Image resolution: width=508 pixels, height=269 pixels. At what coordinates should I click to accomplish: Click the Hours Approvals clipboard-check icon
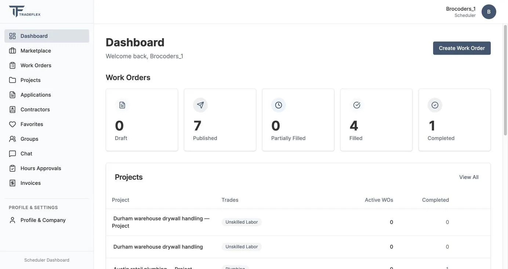coord(12,168)
